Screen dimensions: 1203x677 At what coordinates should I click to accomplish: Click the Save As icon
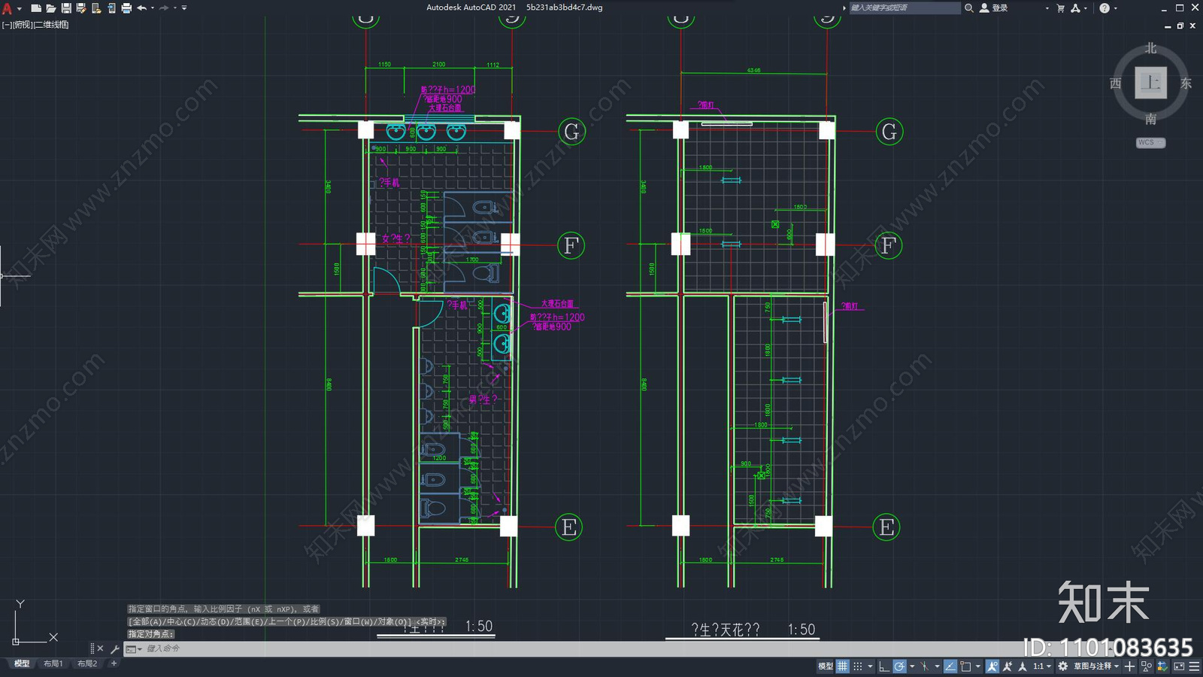[81, 8]
